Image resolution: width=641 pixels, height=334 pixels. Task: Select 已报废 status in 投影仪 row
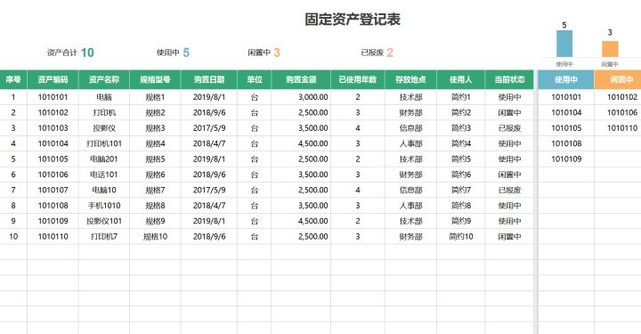(x=509, y=128)
